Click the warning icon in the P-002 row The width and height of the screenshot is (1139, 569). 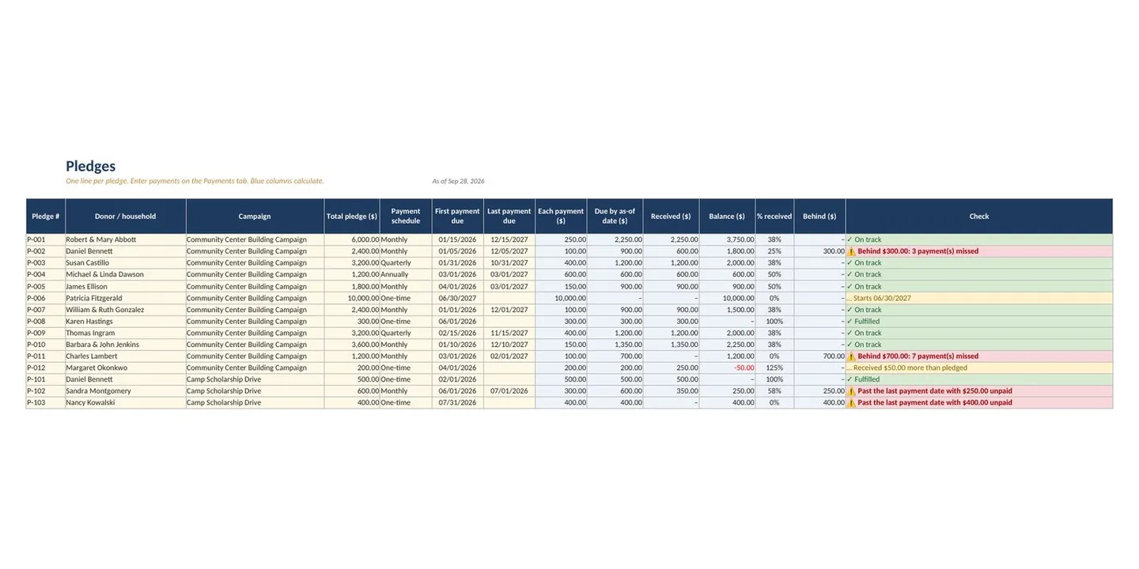(x=851, y=251)
